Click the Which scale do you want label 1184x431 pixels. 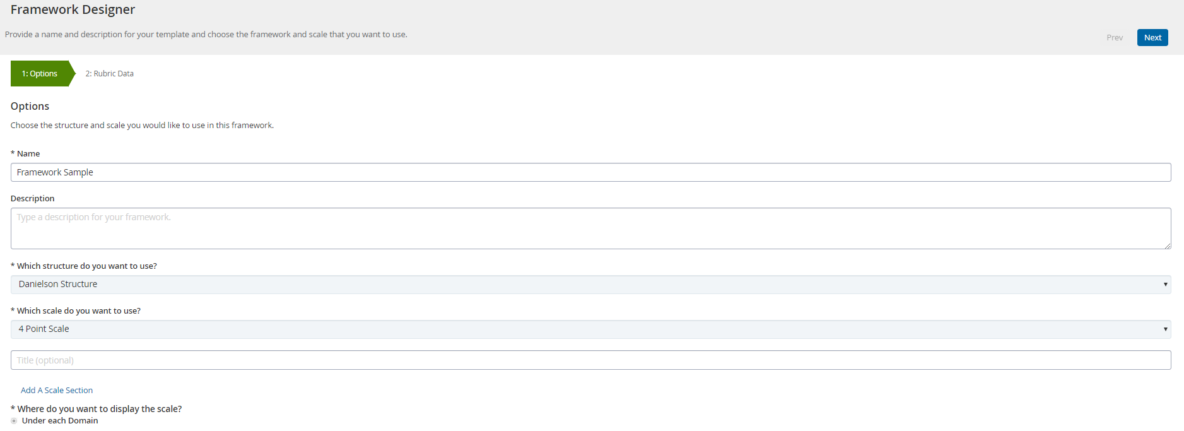coord(78,311)
